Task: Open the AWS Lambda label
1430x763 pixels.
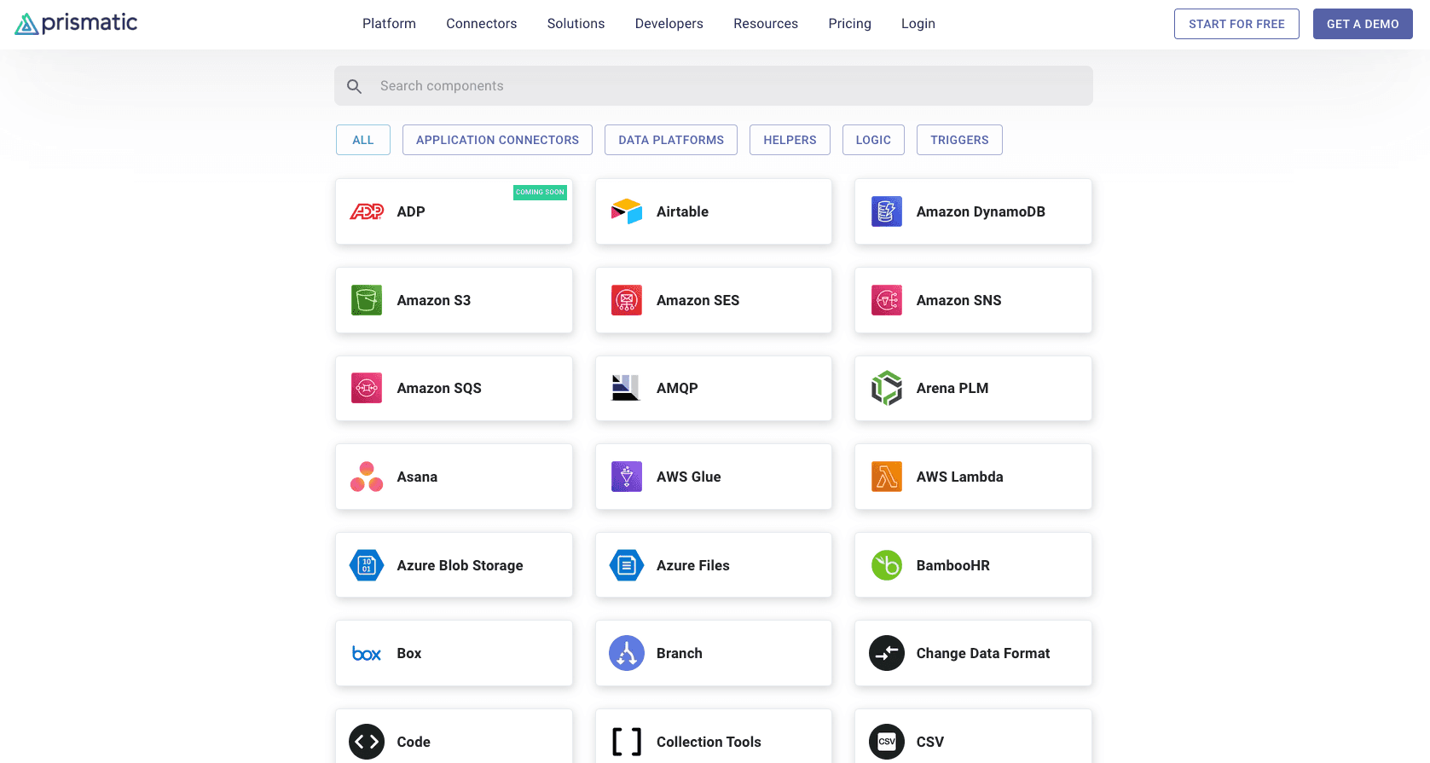Action: pyautogui.click(x=960, y=477)
